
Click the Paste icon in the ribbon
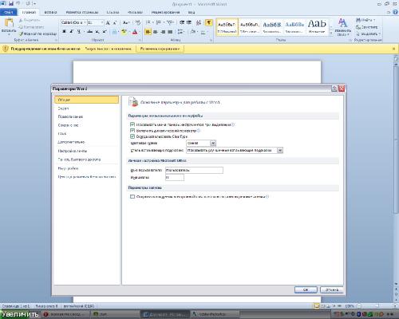[x=9, y=23]
